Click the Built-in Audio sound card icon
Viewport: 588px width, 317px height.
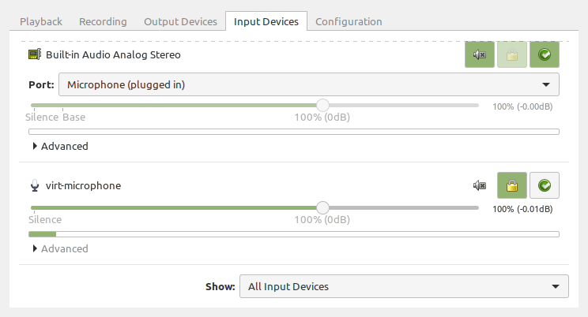click(34, 55)
